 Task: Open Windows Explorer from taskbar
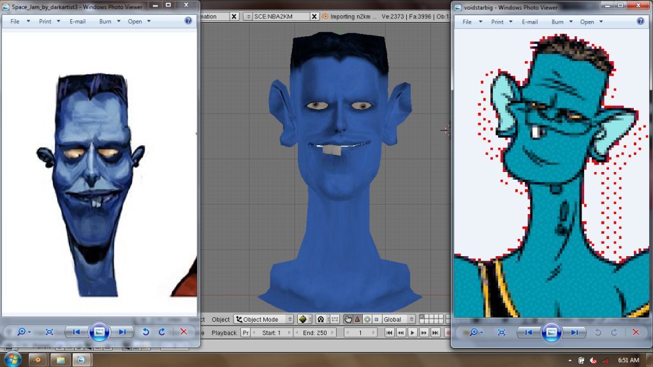[60, 360]
